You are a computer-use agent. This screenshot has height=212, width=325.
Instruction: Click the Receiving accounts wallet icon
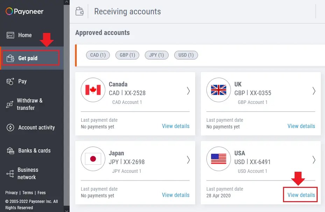[79, 11]
